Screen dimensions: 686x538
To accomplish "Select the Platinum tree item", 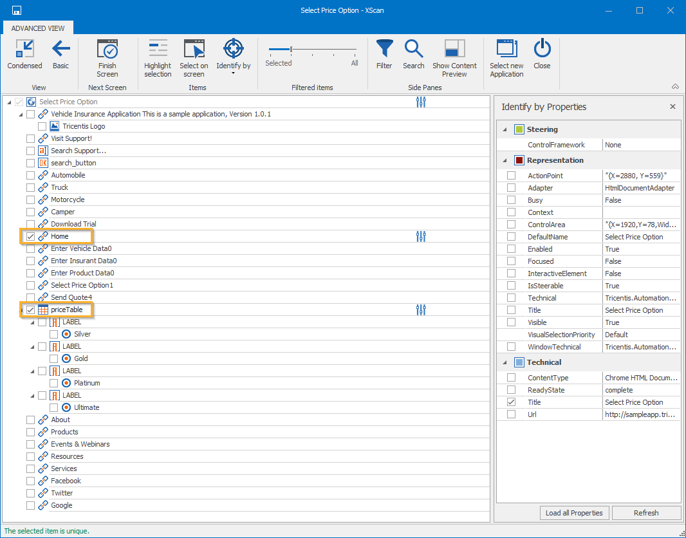I will [87, 384].
